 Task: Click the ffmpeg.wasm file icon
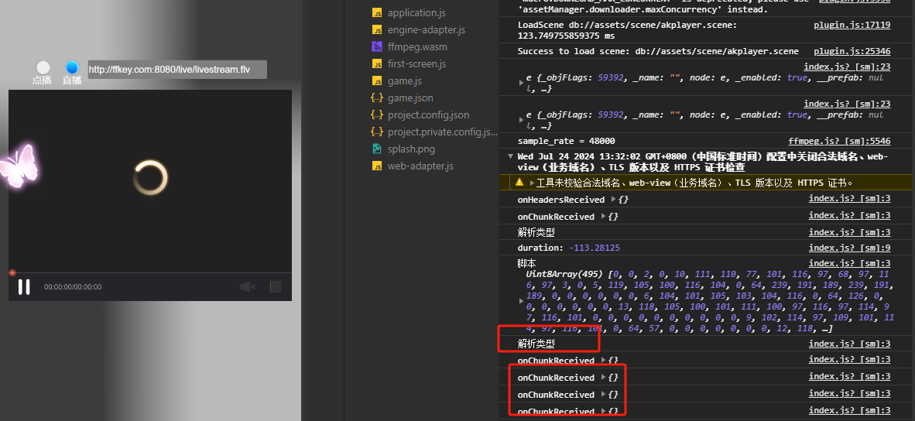377,46
